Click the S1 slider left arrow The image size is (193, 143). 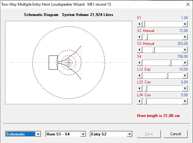point(140,24)
